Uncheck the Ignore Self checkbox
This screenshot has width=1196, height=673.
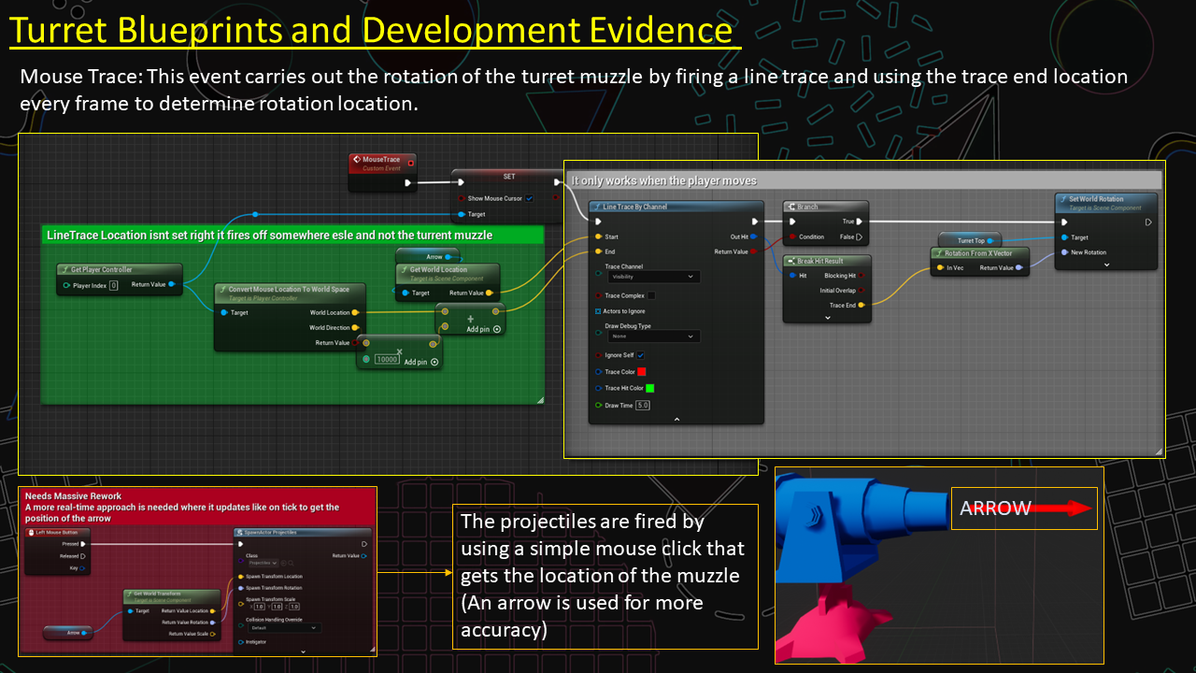(x=640, y=355)
